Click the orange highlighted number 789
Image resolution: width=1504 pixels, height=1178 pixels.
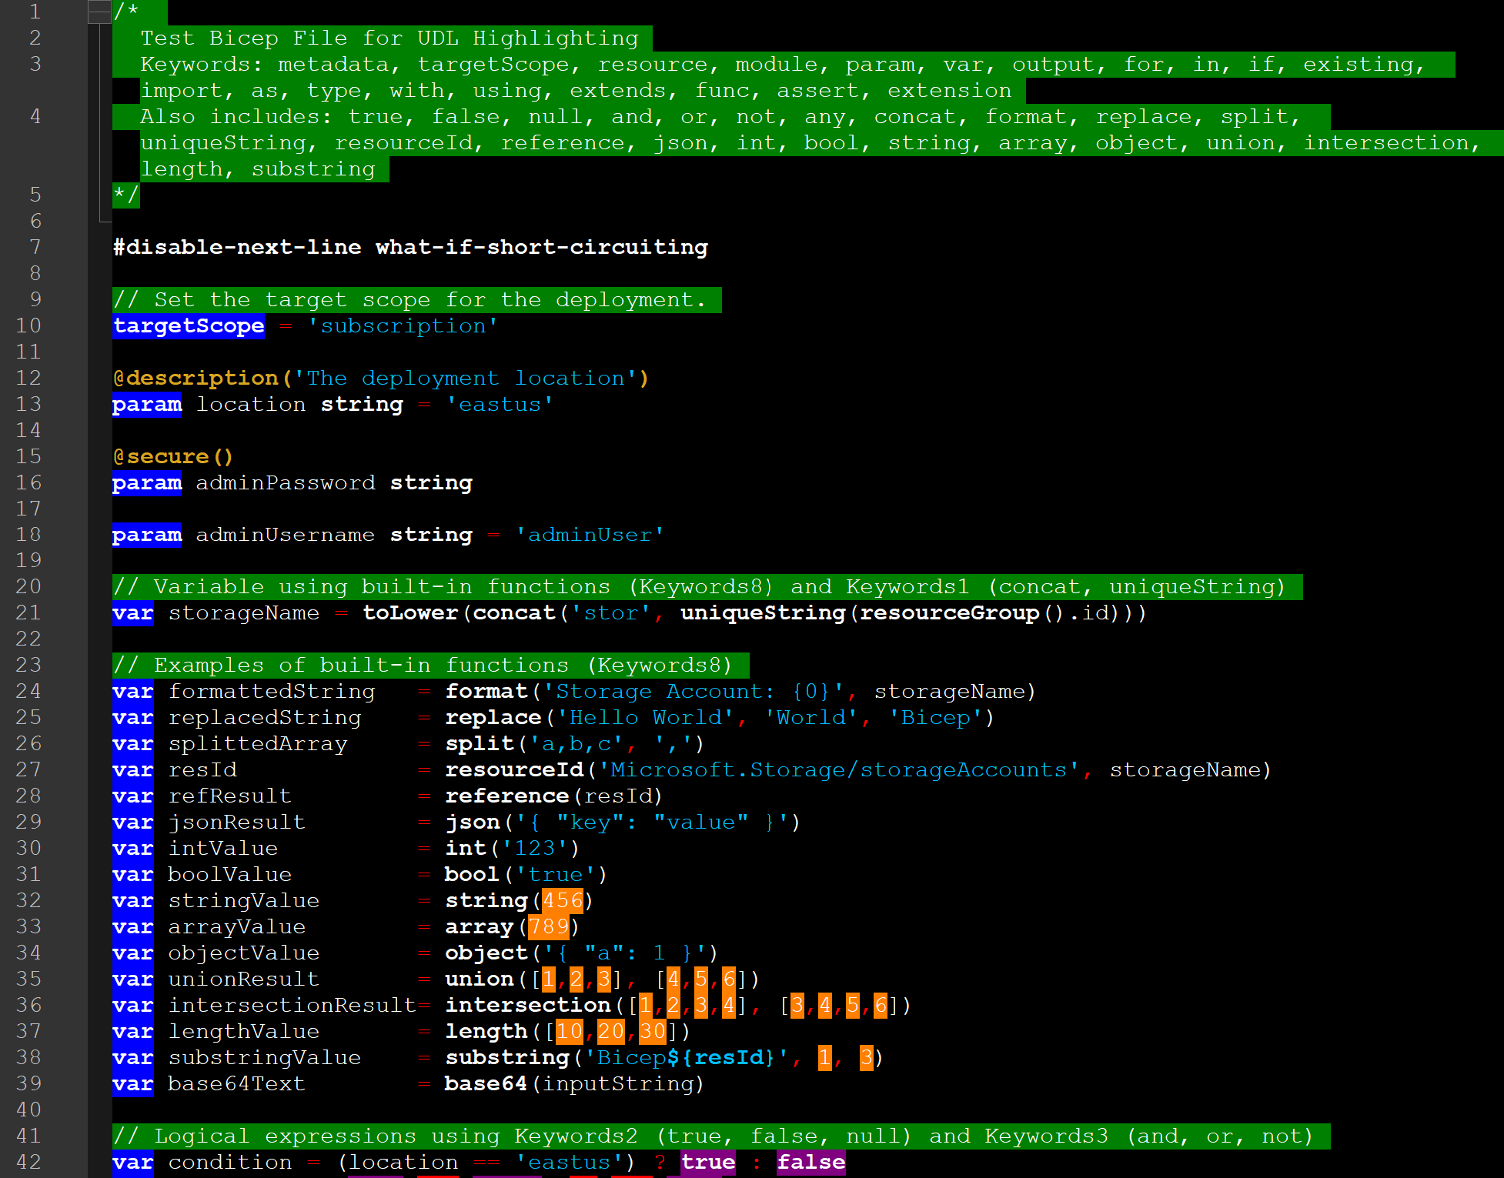click(549, 927)
